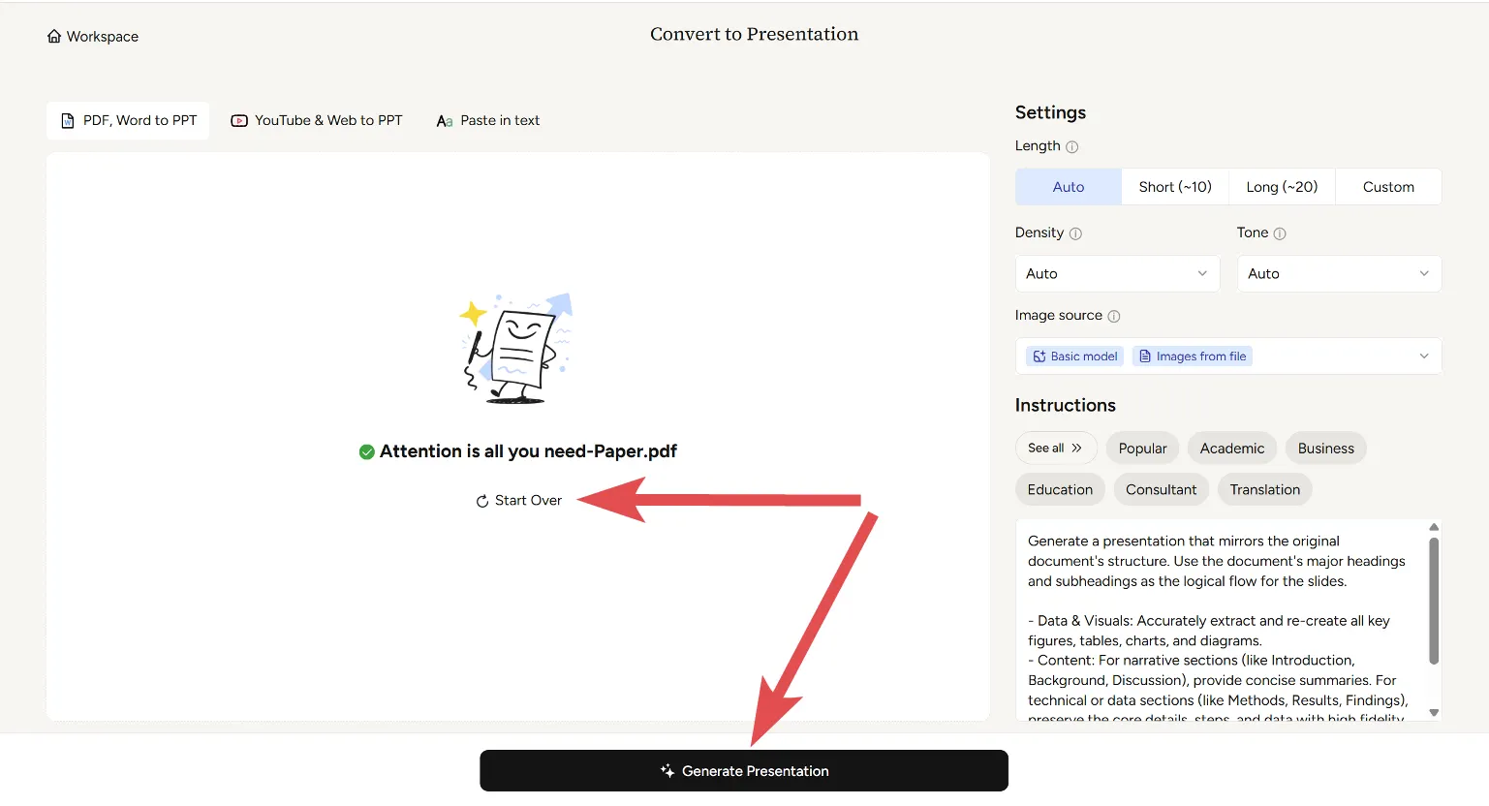
Task: Choose Long (~20) presentation length
Action: pyautogui.click(x=1281, y=187)
